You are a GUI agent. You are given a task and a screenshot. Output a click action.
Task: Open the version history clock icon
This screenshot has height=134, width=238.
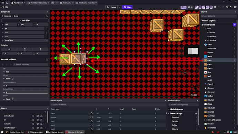pyautogui.click(x=3, y=7)
